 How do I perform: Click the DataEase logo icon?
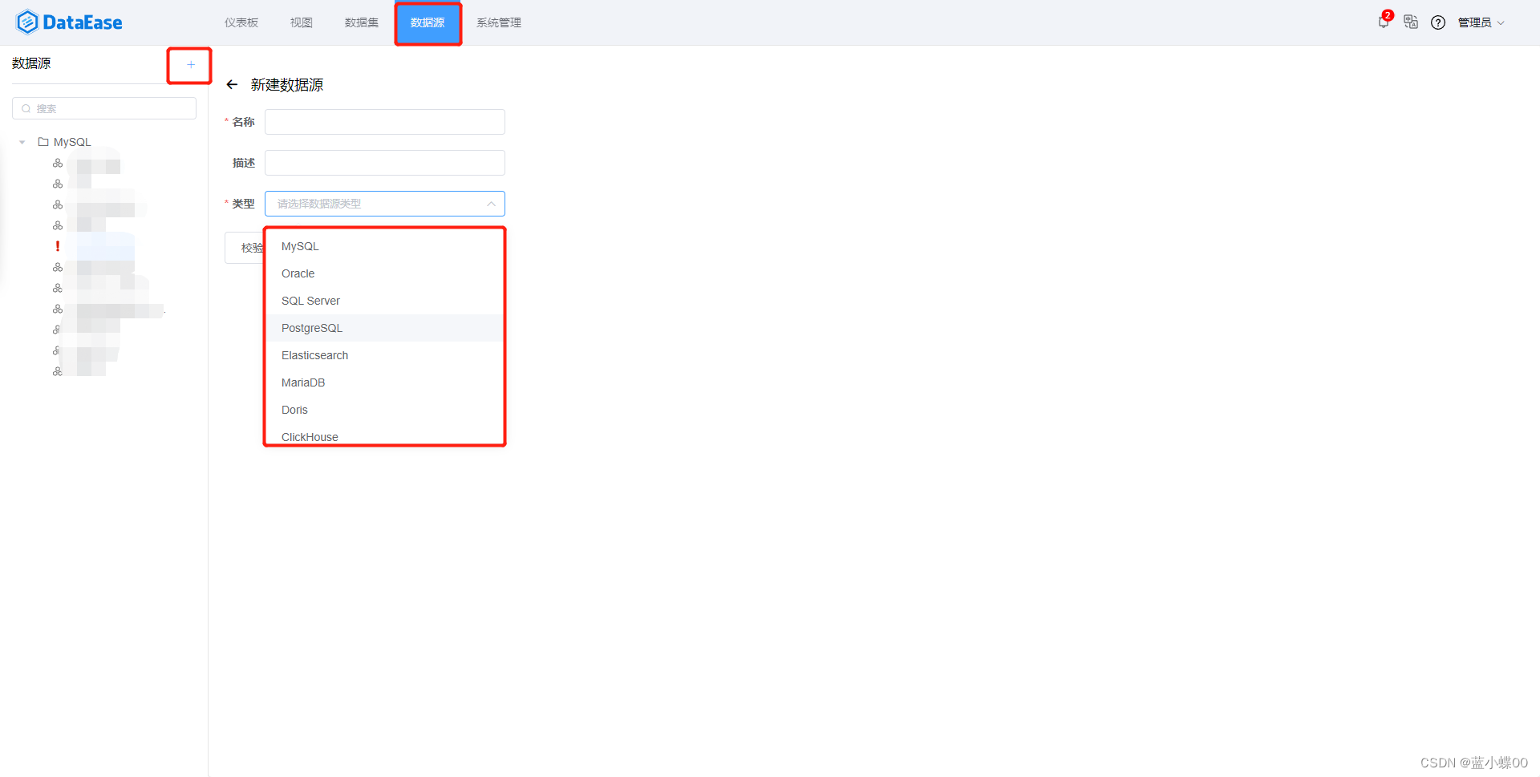click(x=28, y=22)
